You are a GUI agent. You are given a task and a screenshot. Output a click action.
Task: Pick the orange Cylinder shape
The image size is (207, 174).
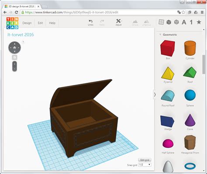pyautogui.click(x=190, y=48)
